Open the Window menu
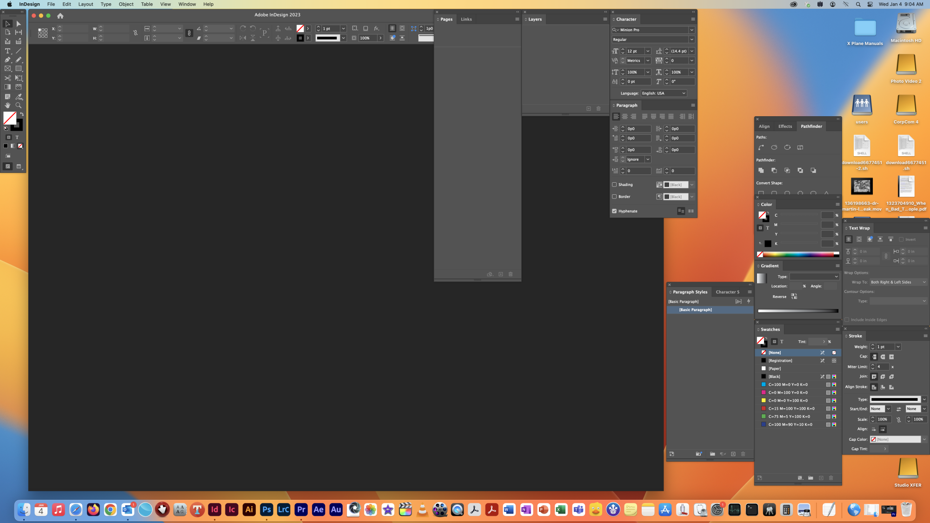The height and width of the screenshot is (523, 930). point(187,4)
